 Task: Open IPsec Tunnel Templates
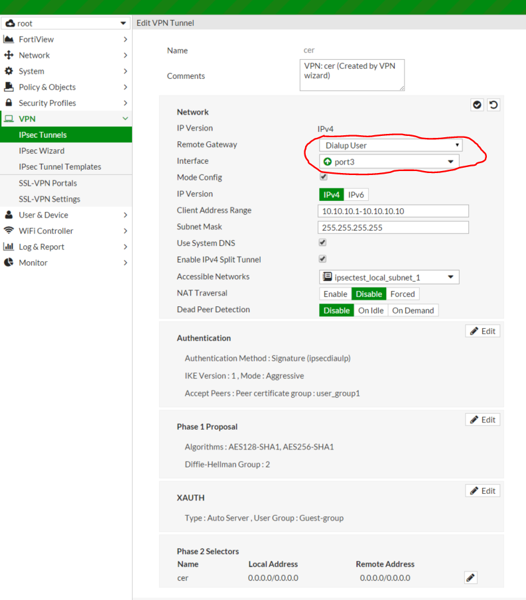point(66,167)
